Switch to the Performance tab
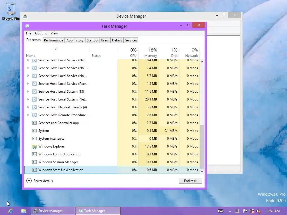This screenshot has height=215, width=287. coord(54,40)
